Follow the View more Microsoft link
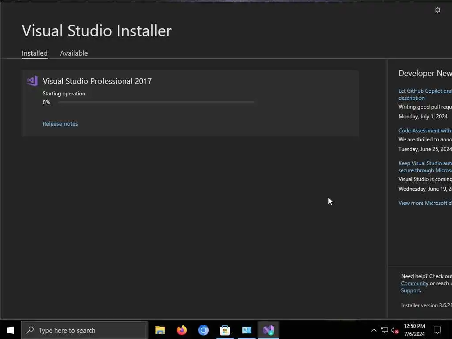 pyautogui.click(x=425, y=203)
